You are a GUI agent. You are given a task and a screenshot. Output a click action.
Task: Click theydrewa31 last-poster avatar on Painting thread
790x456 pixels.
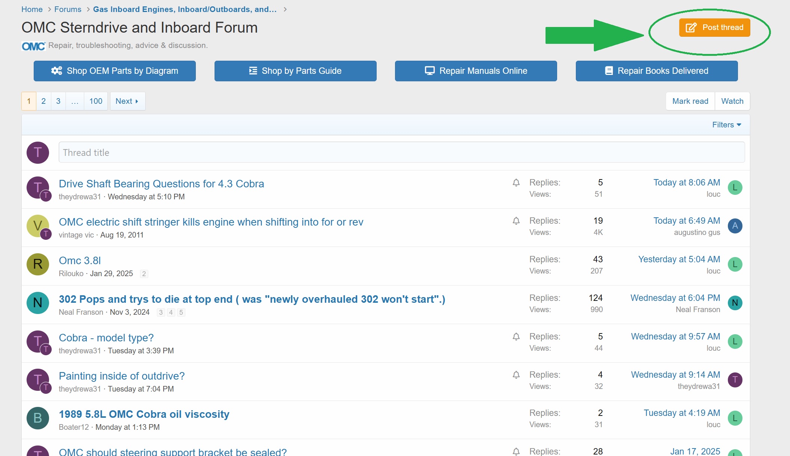click(735, 380)
